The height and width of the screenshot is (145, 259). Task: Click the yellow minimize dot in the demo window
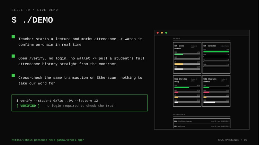pos(162,33)
